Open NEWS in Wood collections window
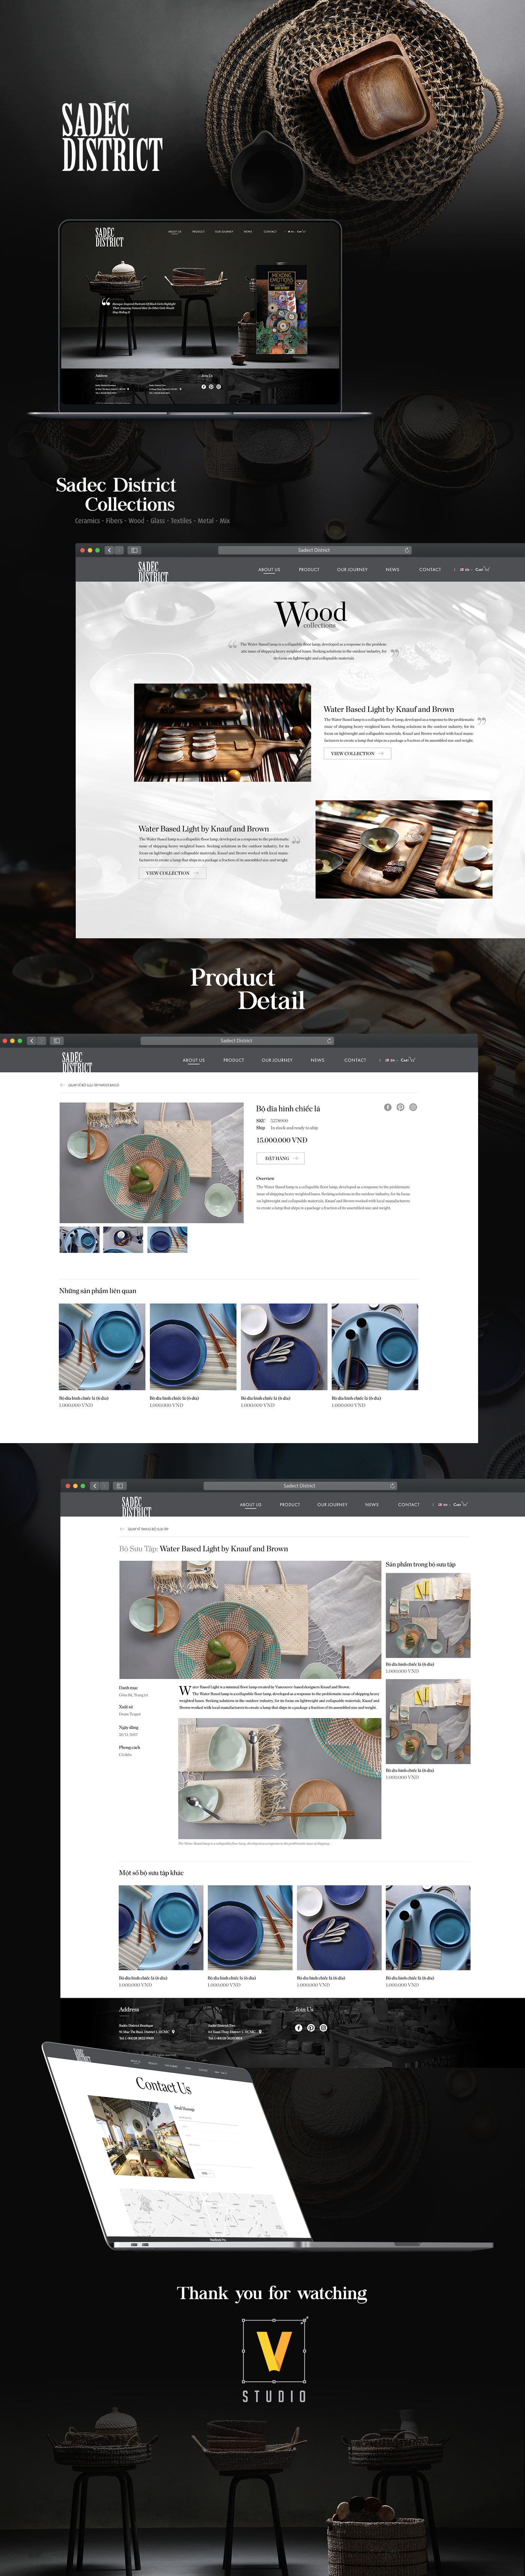Image resolution: width=525 pixels, height=2576 pixels. 392,570
